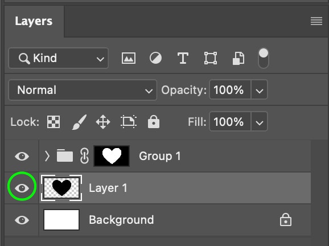329x246 pixels.
Task: Filter layers by pixel image type
Action: [x=129, y=58]
